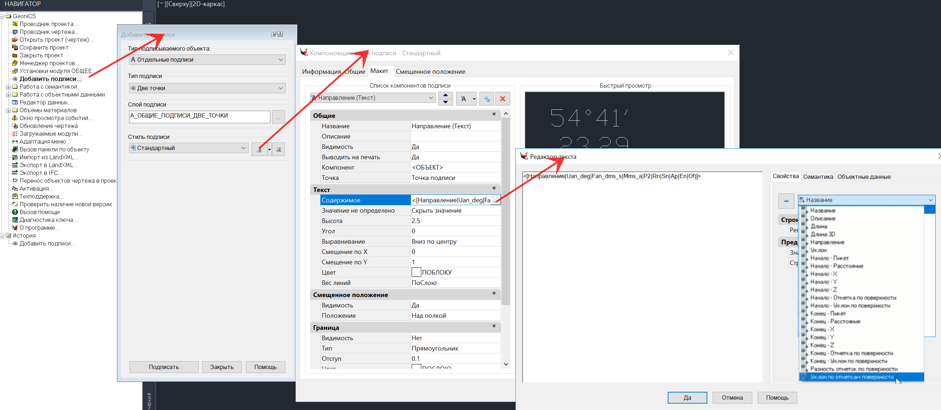This screenshot has width=941, height=410.
Task: Move component down with arrow button
Action: [x=445, y=102]
